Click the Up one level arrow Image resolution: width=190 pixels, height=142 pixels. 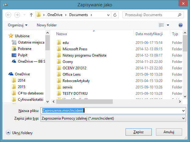click(x=31, y=15)
